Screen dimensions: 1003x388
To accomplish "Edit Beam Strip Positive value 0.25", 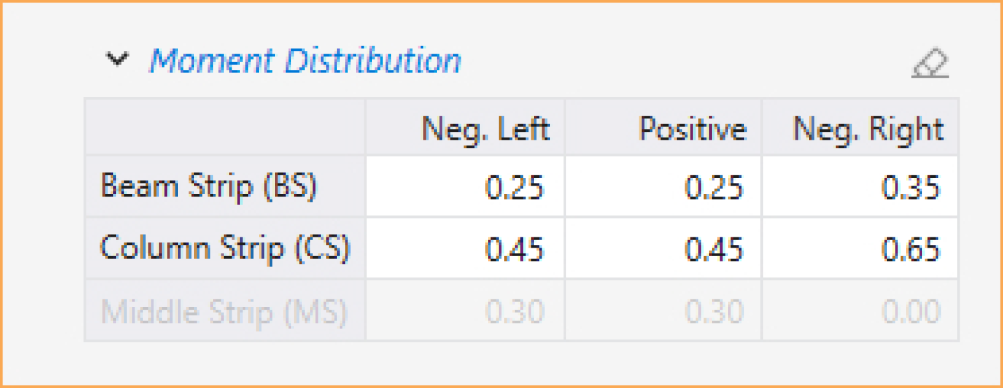I will click(663, 187).
